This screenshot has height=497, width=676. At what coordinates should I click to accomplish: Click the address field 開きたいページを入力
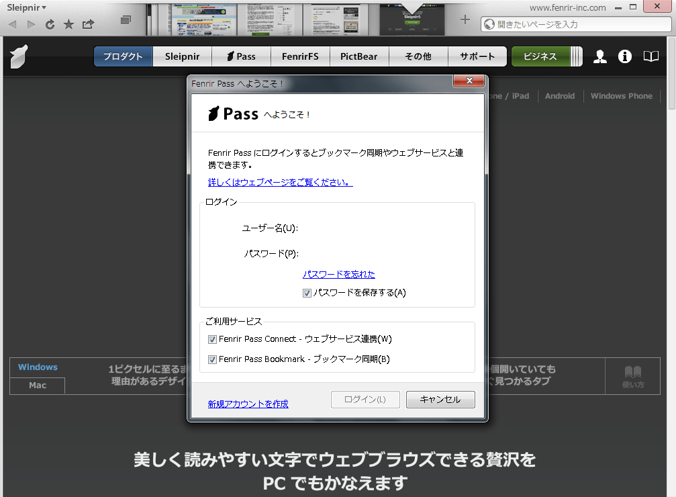point(576,25)
